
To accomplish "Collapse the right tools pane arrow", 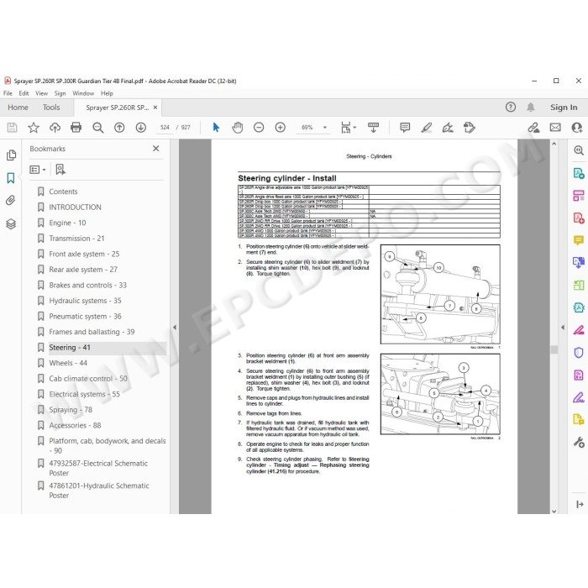I will coord(563,328).
